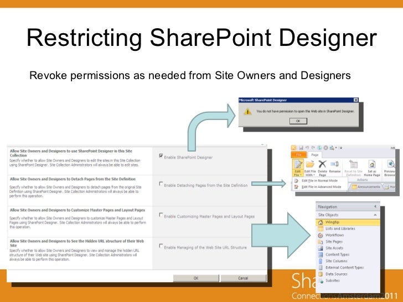Switch to the Page ribbon tab
Viewport: 403px width, 302px height.
(315, 155)
